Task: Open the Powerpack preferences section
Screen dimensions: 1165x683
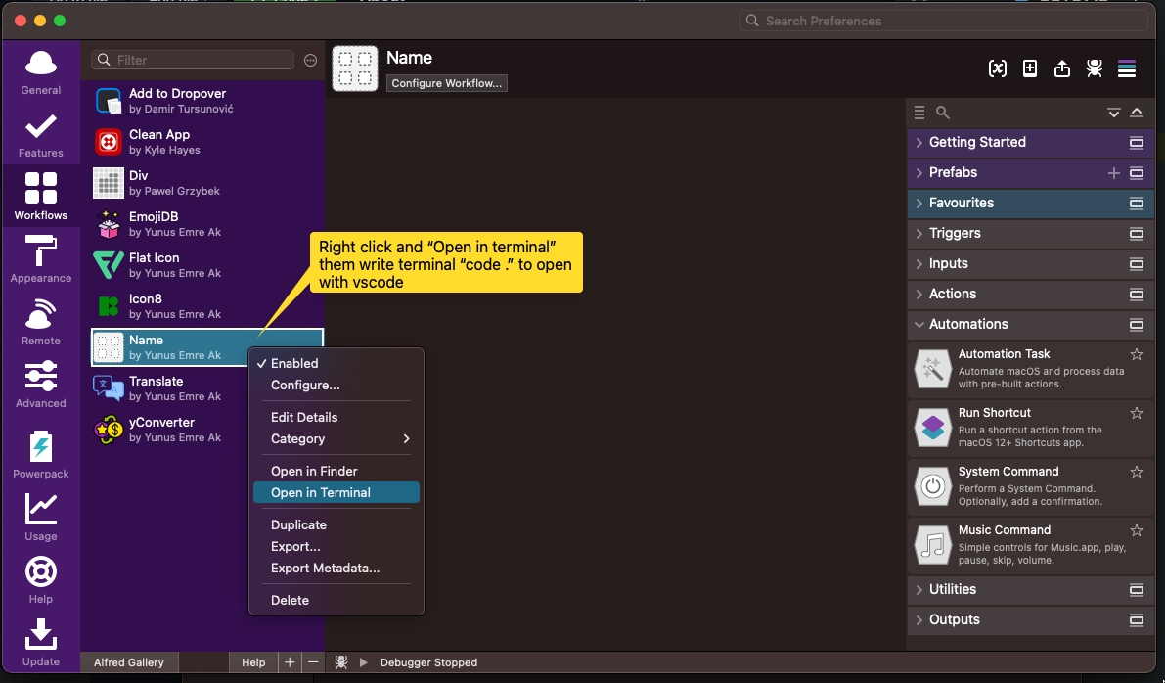Action: [x=40, y=454]
